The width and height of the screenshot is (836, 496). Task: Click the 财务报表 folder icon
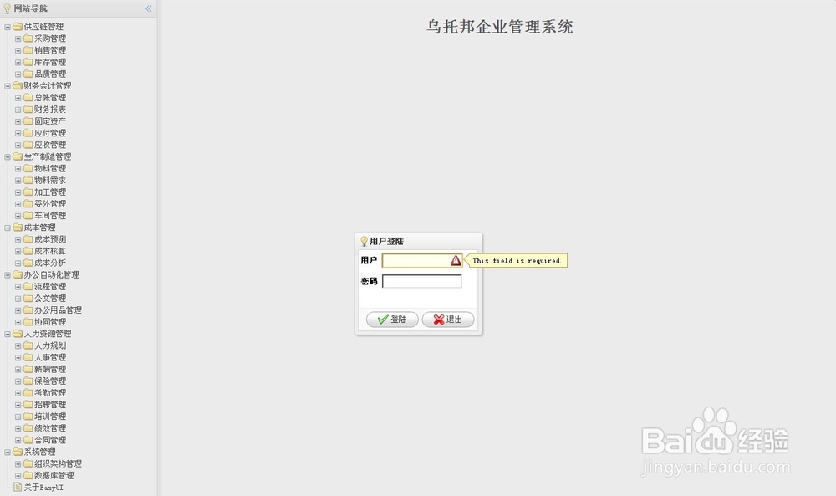point(29,109)
